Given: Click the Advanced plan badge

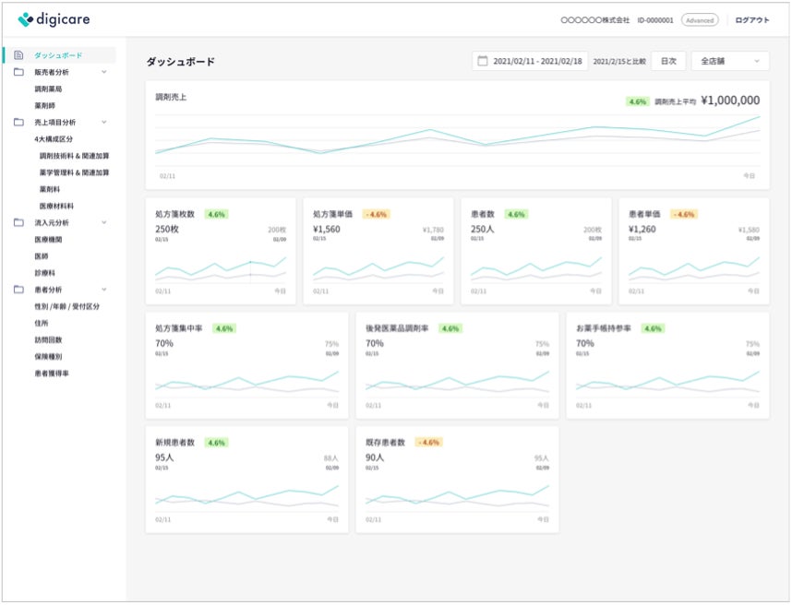Looking at the screenshot, I should click(700, 19).
